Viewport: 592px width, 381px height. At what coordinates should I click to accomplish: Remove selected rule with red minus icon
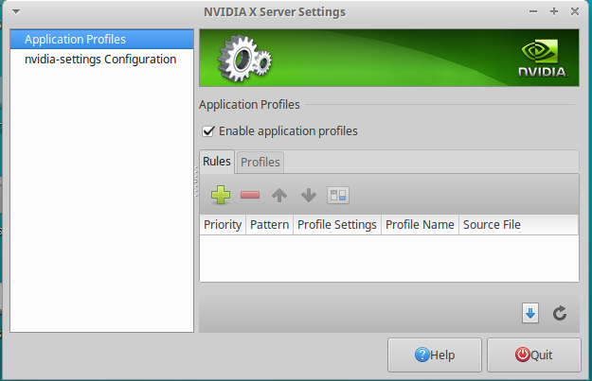(250, 195)
